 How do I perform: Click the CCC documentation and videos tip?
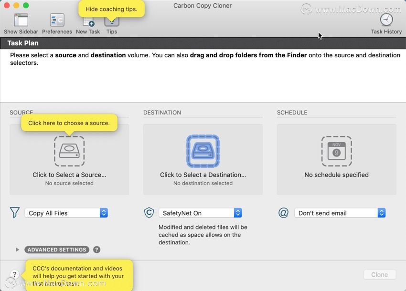(x=78, y=276)
